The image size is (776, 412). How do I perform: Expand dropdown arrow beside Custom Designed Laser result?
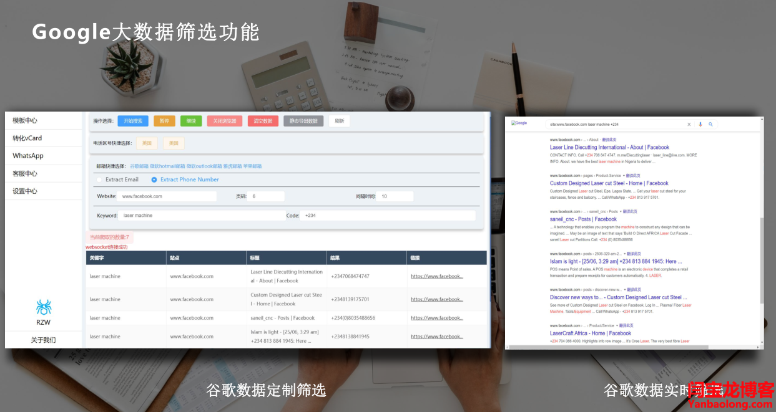point(624,176)
